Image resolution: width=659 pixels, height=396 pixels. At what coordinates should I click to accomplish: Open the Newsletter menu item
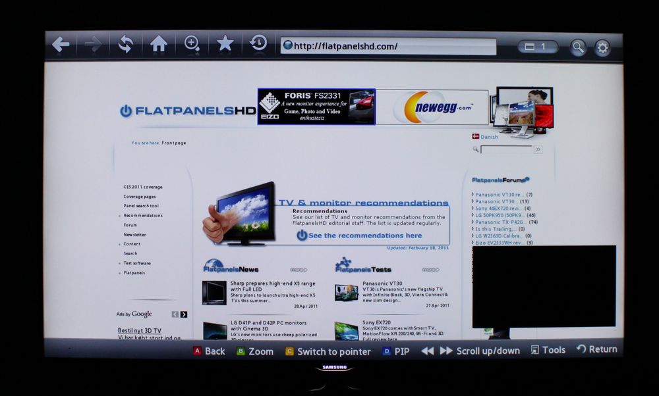coord(134,234)
